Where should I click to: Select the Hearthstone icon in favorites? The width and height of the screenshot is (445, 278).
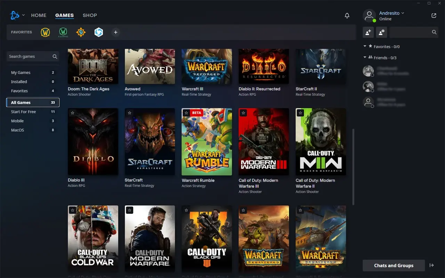[x=81, y=32]
